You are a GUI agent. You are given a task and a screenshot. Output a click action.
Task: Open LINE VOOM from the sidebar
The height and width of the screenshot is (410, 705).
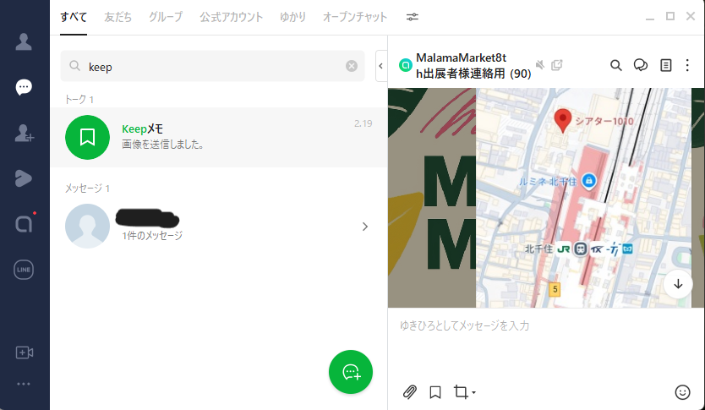tap(24, 178)
